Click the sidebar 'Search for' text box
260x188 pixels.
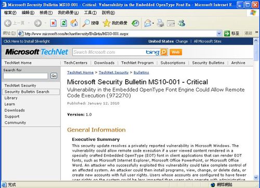25,76
